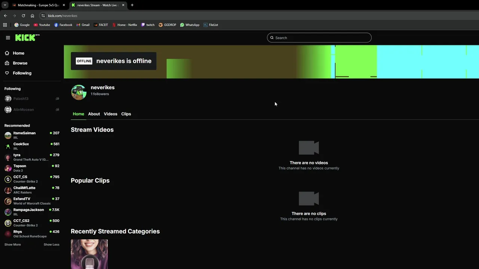
Task: Click the "1 followers" text
Action: pos(100,94)
